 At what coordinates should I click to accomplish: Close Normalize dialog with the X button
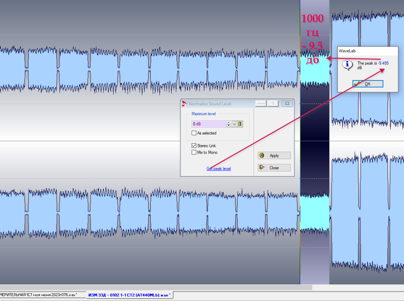pyautogui.click(x=287, y=104)
